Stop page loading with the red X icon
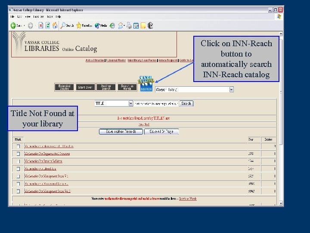The image size is (310, 233). point(41,25)
